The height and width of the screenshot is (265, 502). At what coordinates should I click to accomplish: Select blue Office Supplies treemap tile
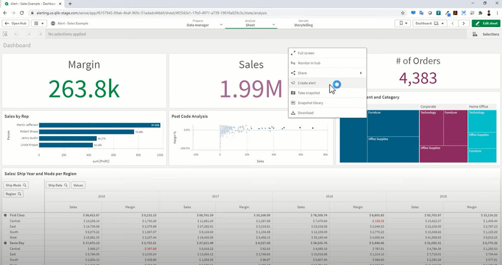(393, 149)
